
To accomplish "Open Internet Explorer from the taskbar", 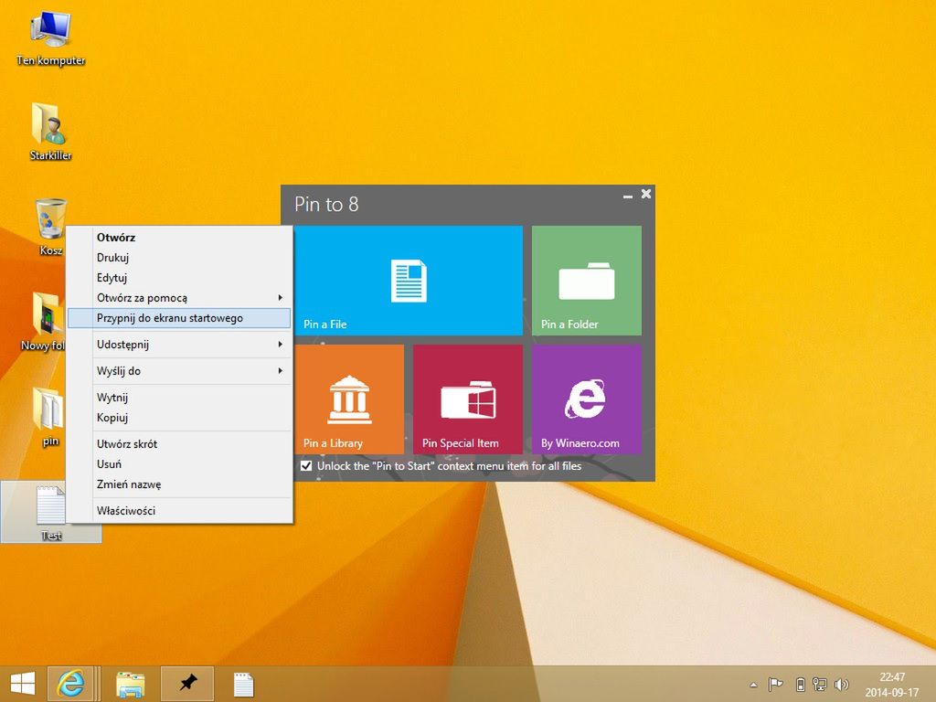I will click(x=70, y=683).
